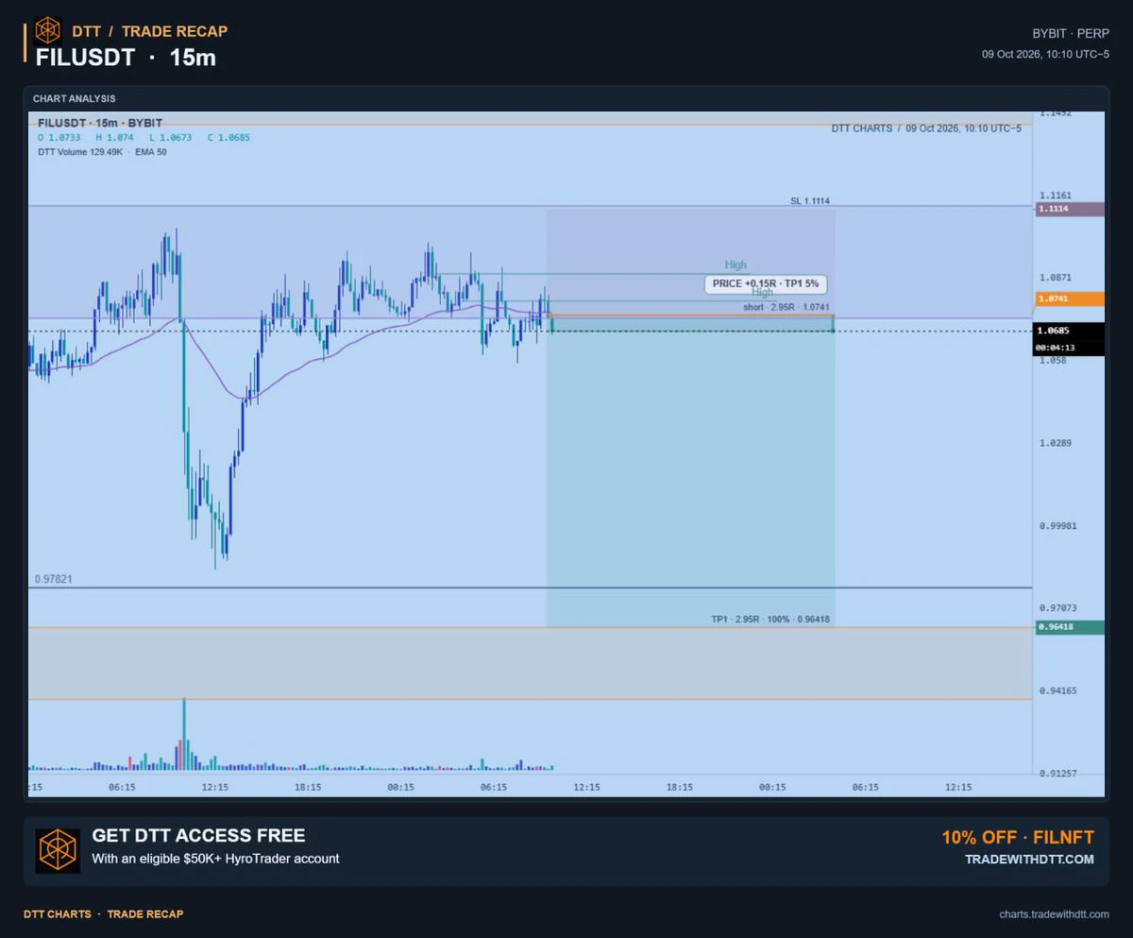Select the 0.91257 price axis value

pos(1058,774)
